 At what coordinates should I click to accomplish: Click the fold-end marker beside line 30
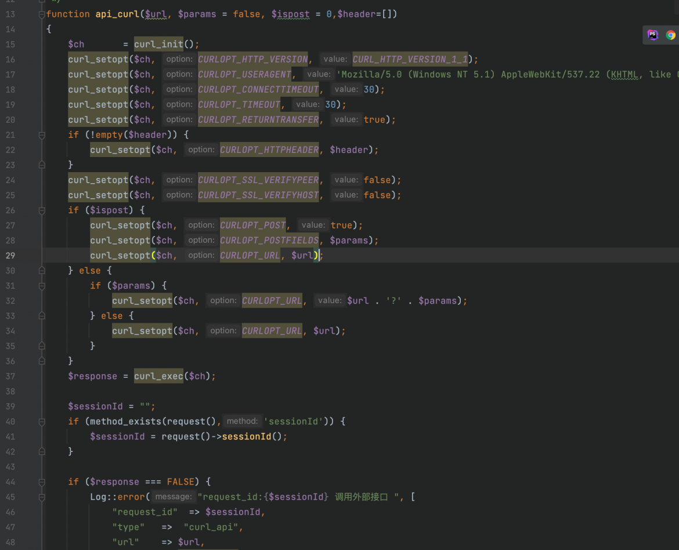41,270
